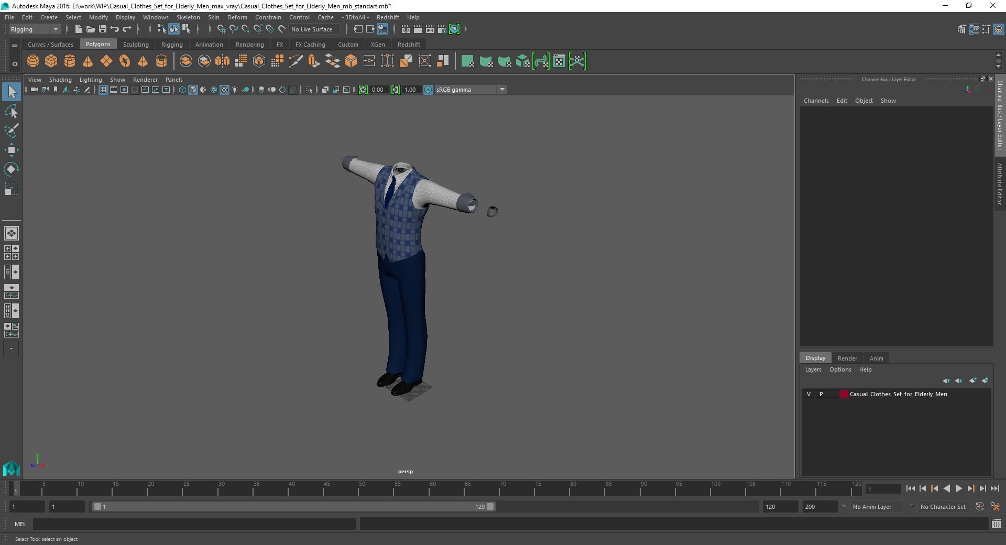This screenshot has width=1006, height=545.
Task: Create a polygon cube from shelf
Action: (51, 61)
